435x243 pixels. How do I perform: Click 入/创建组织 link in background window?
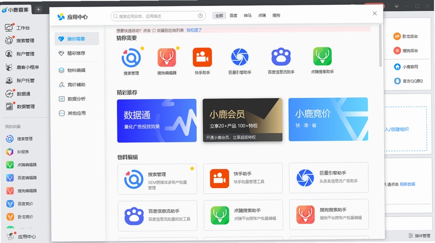coord(397,129)
